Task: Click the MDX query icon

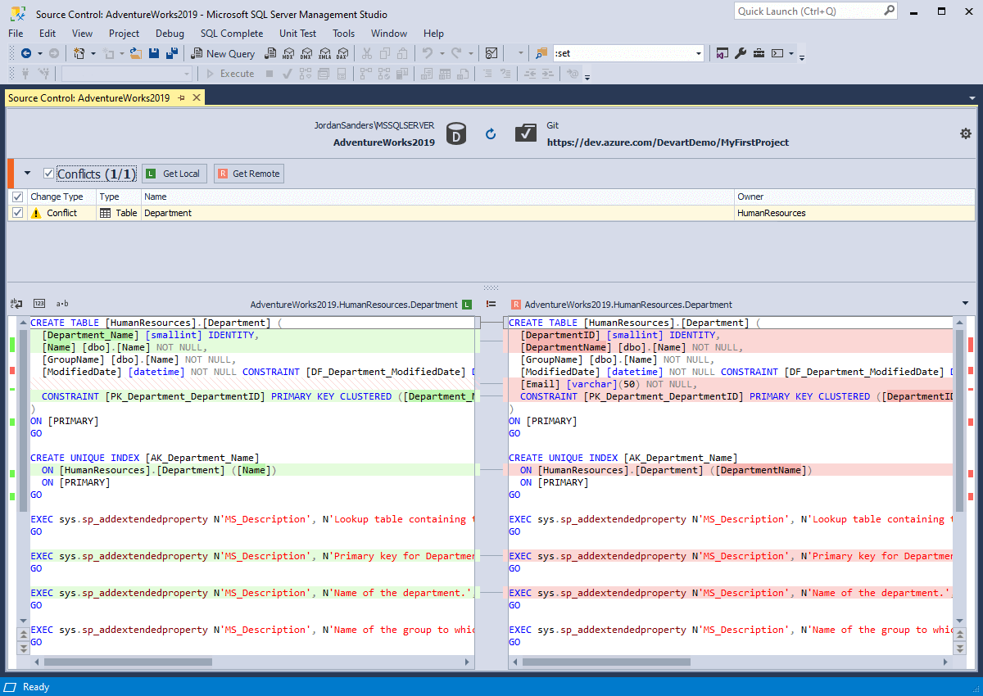Action: pos(288,54)
